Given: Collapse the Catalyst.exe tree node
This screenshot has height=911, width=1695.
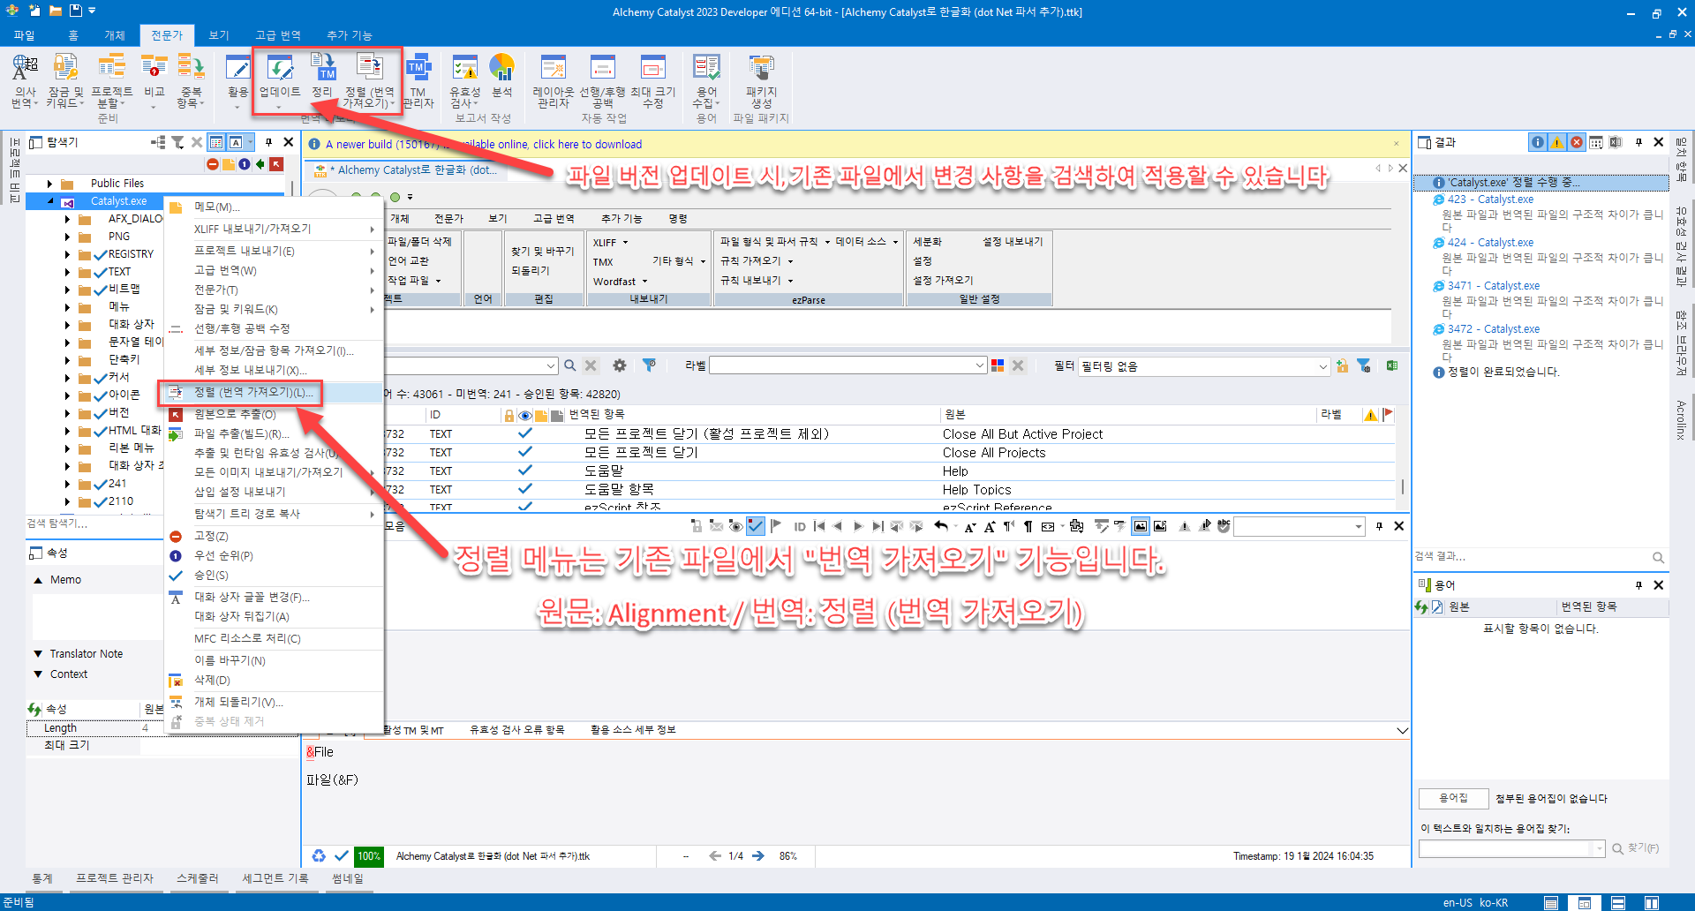Looking at the screenshot, I should click(49, 201).
